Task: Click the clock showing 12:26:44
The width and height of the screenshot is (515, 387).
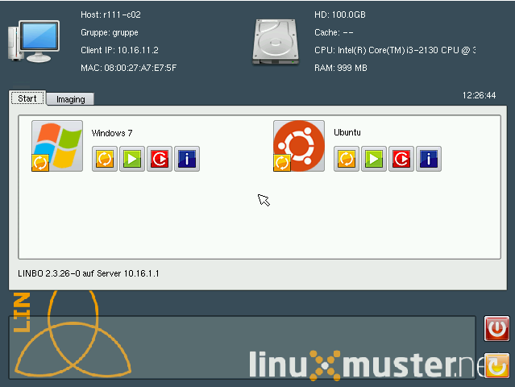Action: coord(479,95)
